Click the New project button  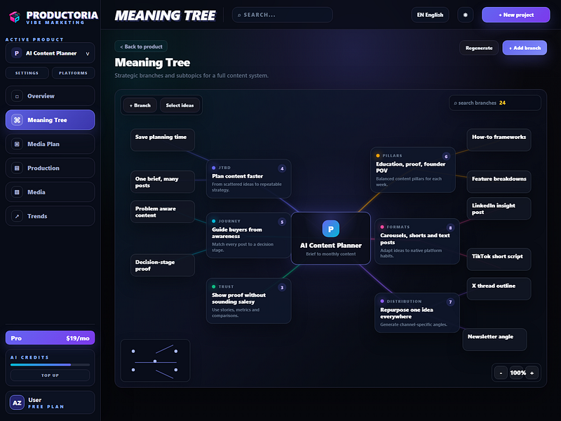[x=516, y=15]
